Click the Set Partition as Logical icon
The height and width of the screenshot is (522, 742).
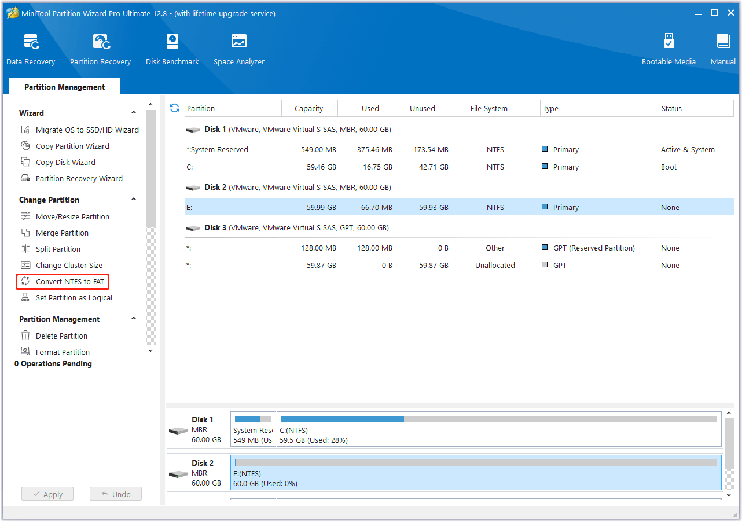(25, 297)
